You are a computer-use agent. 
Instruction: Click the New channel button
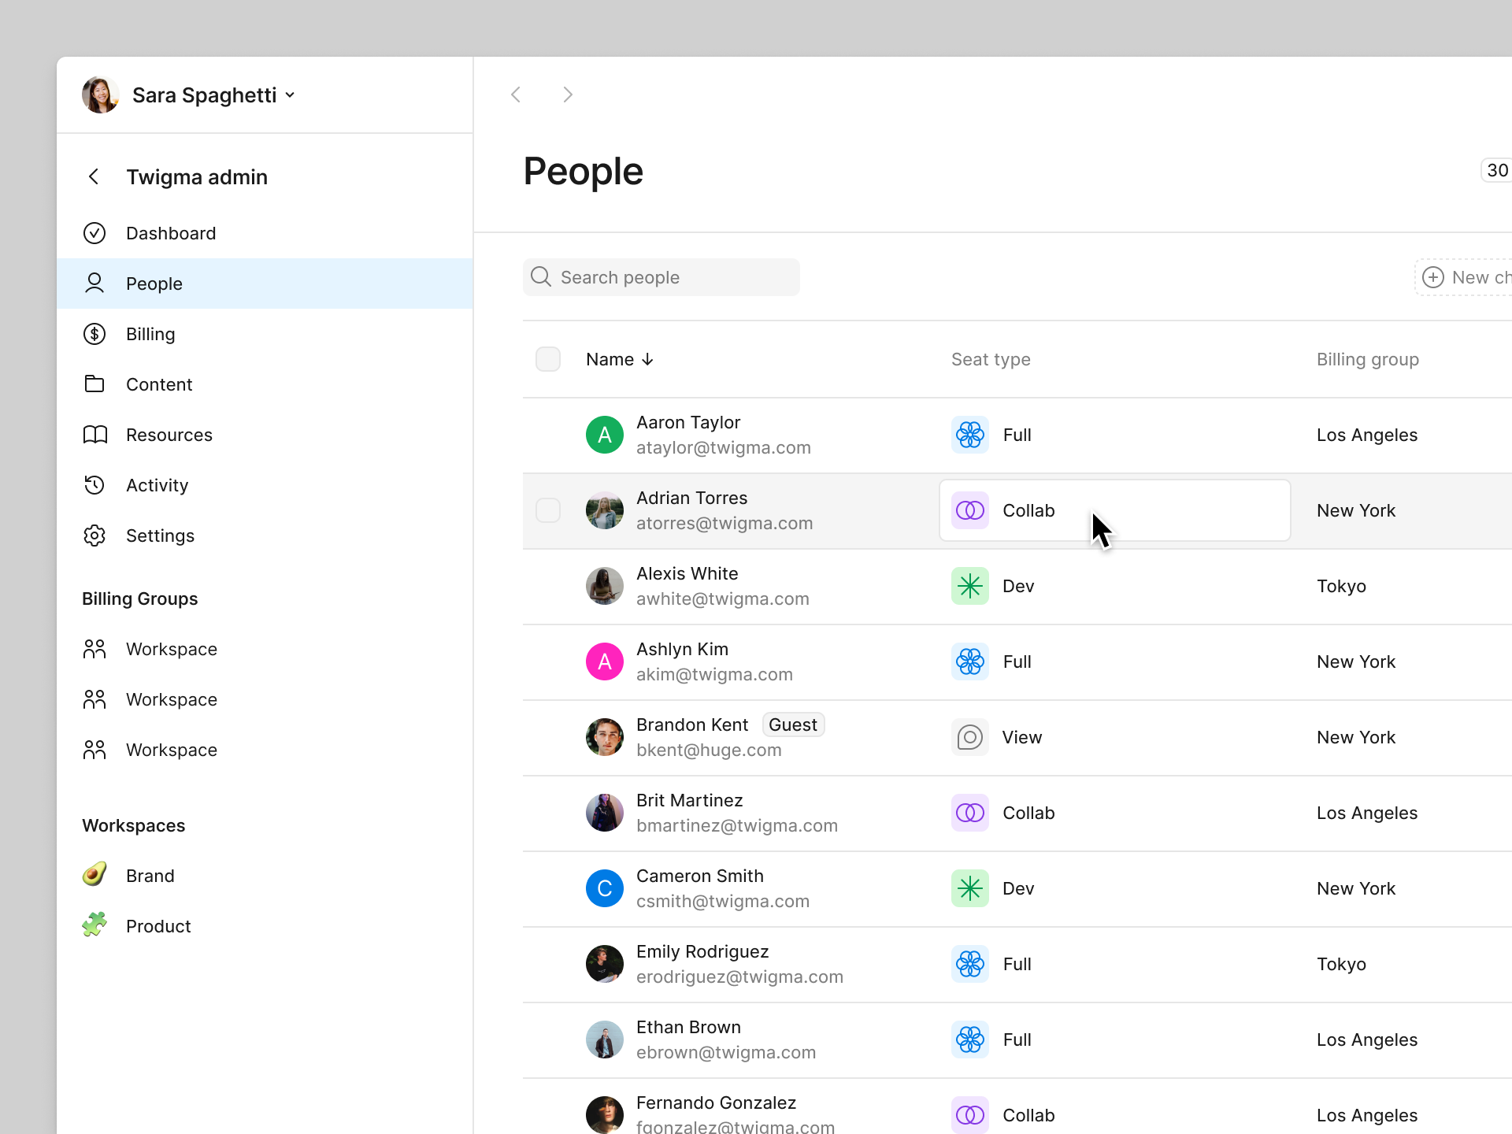tap(1467, 276)
